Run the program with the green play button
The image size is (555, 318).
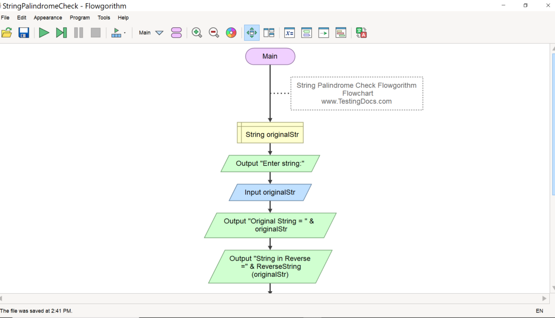[x=44, y=33]
